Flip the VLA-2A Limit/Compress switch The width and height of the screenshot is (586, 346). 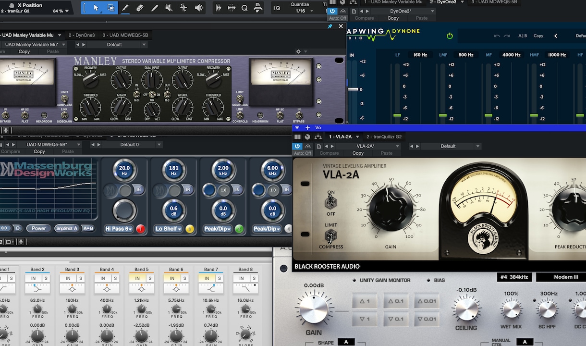(x=331, y=235)
